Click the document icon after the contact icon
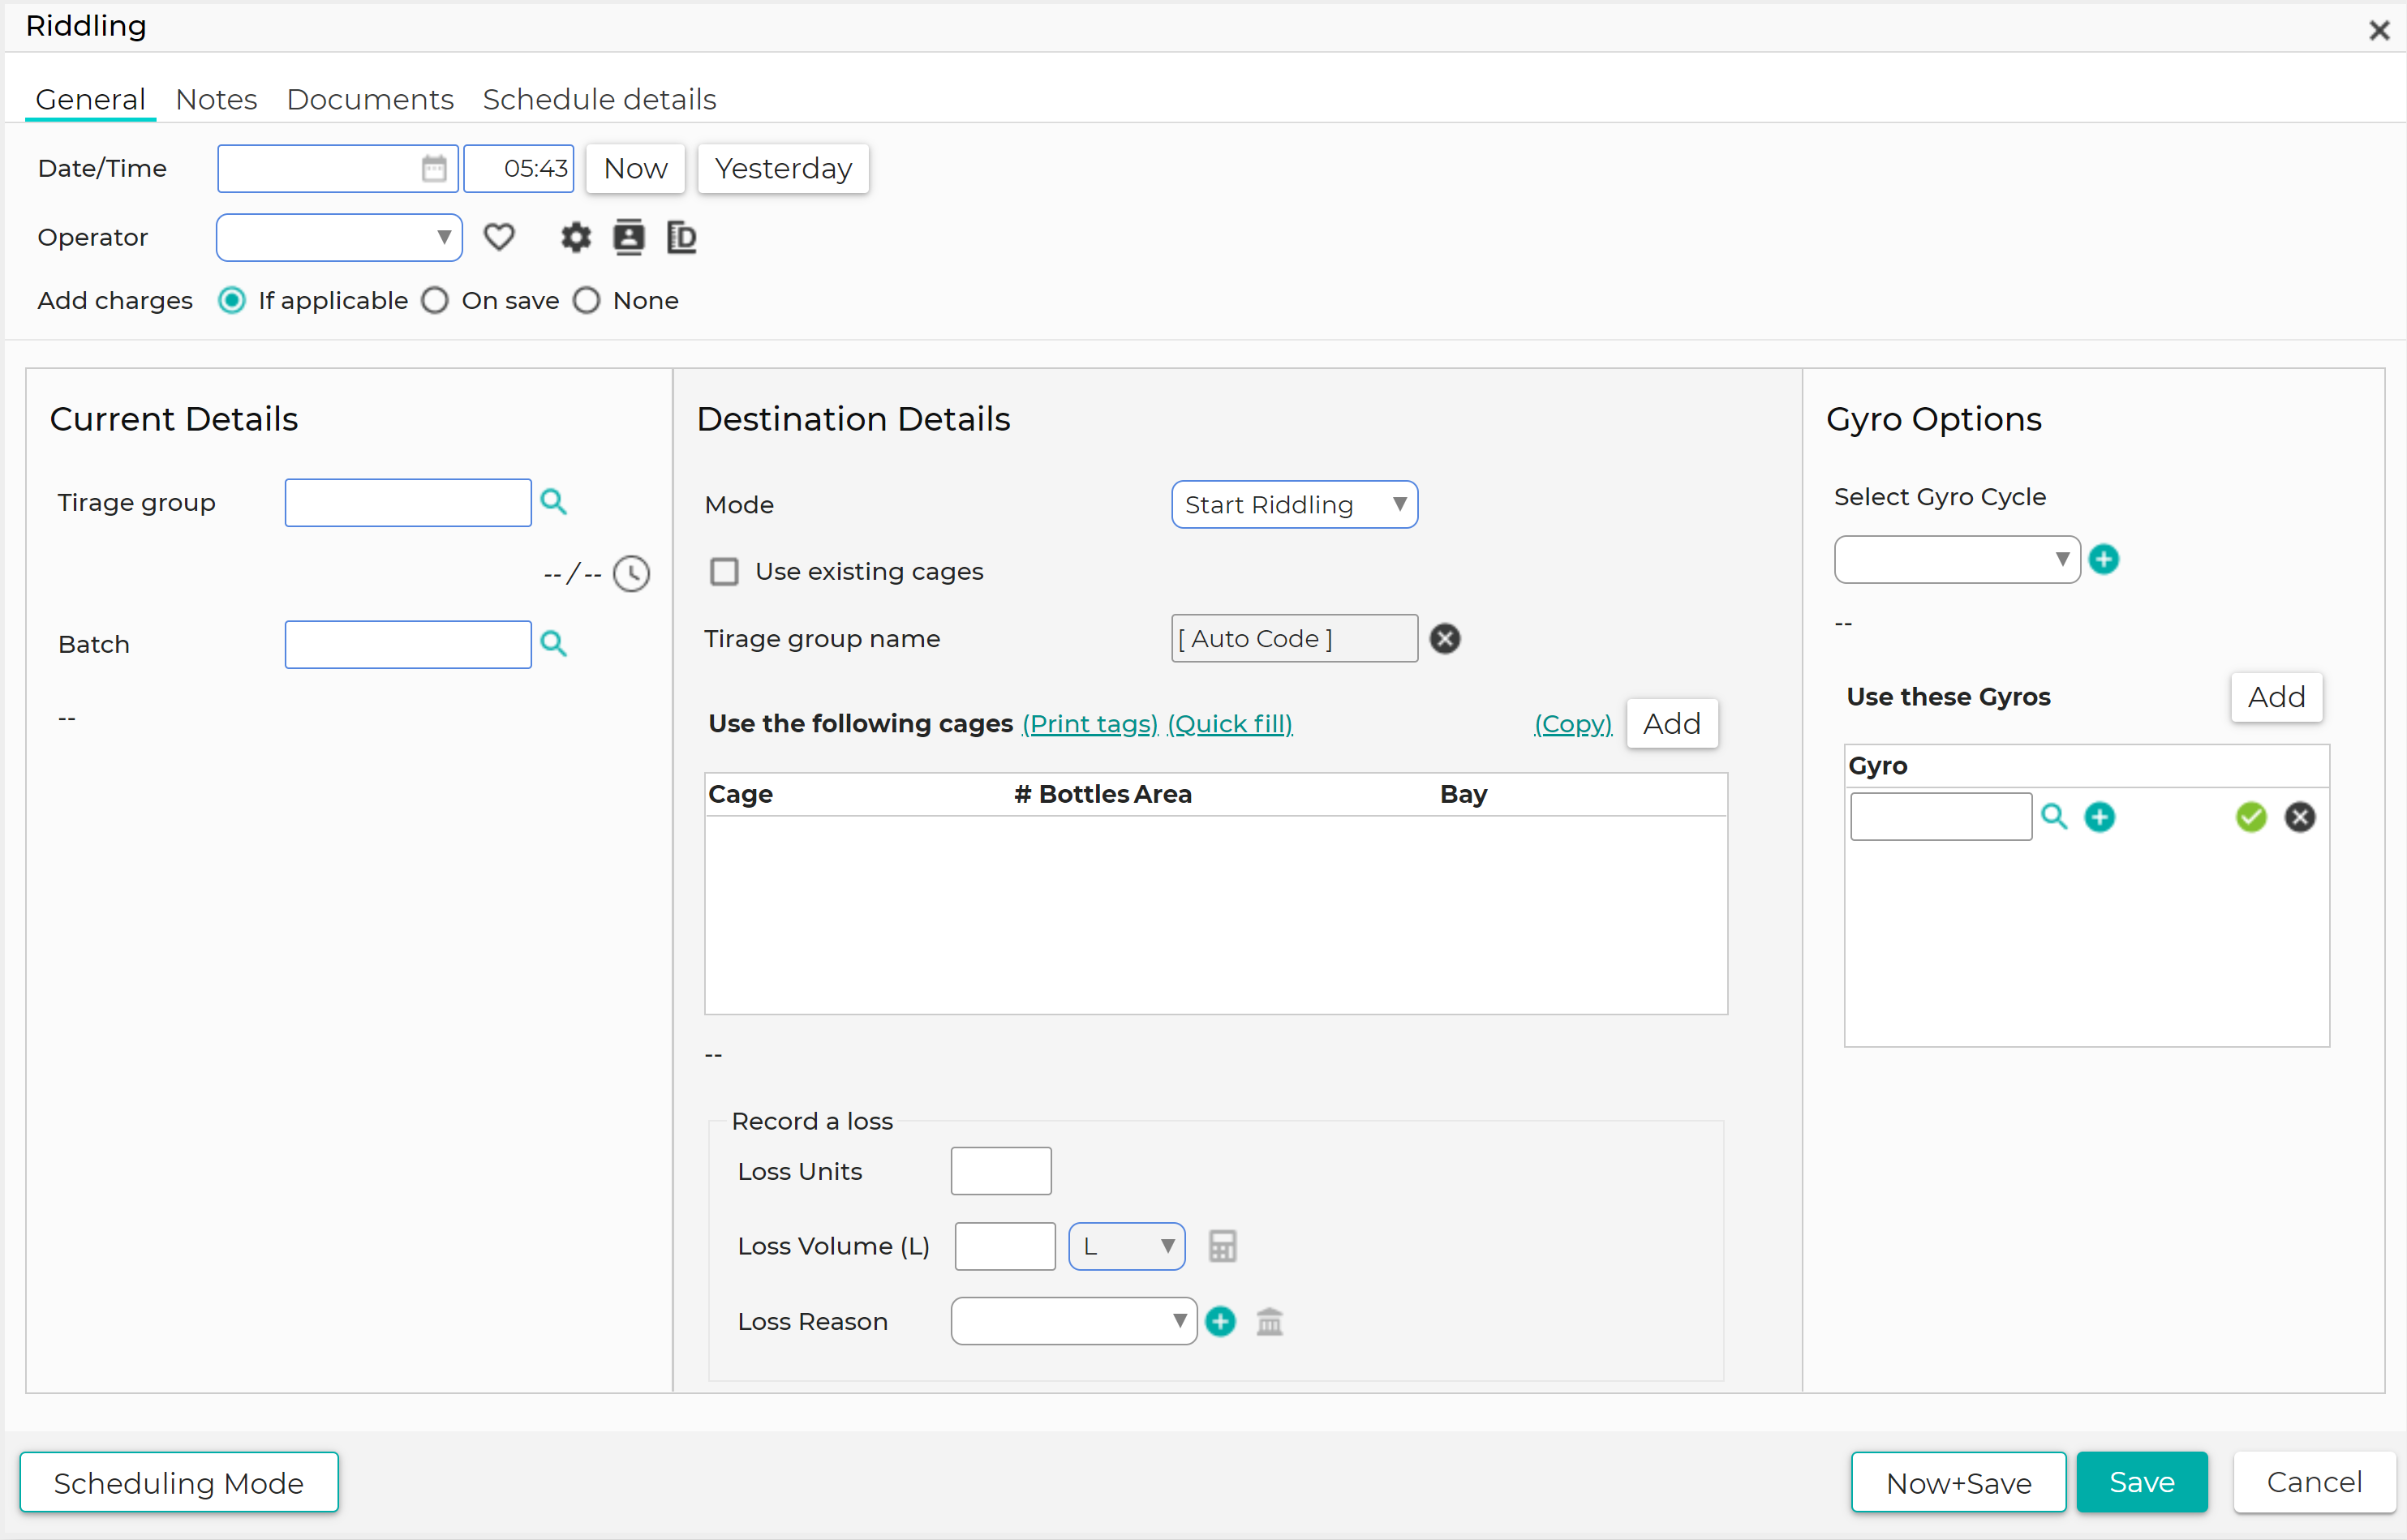 [x=681, y=237]
